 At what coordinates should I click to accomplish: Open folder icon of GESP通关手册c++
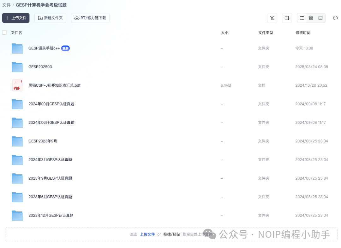(x=17, y=49)
